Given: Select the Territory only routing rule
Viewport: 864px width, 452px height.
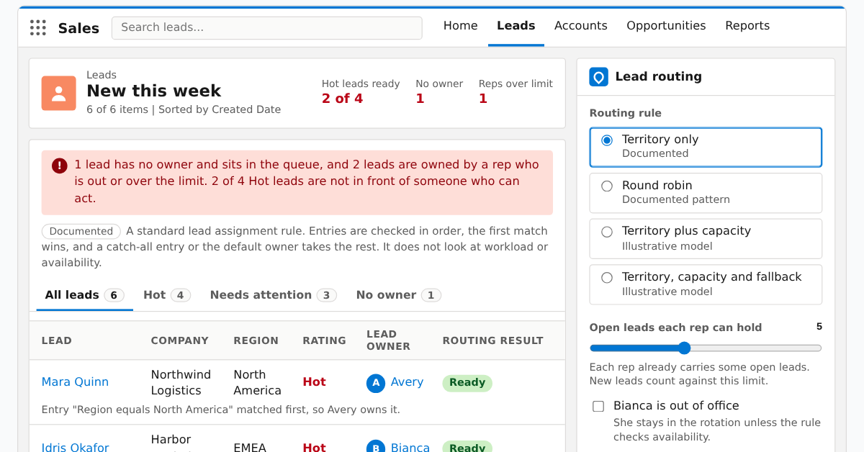Looking at the screenshot, I should (706, 147).
